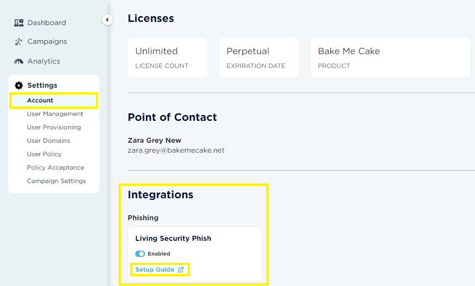Open User Management settings

point(55,114)
